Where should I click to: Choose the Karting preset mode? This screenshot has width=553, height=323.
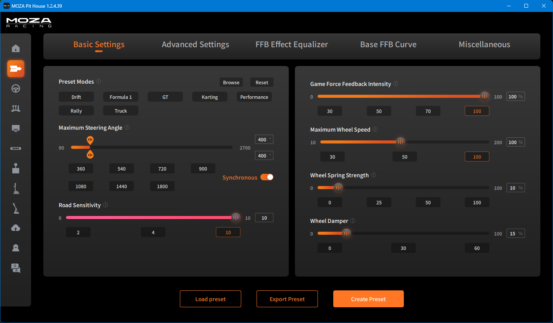[210, 97]
